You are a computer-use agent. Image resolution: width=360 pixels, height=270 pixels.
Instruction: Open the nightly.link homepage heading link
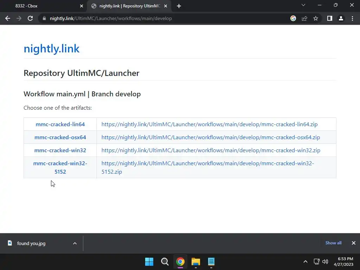pos(52,49)
